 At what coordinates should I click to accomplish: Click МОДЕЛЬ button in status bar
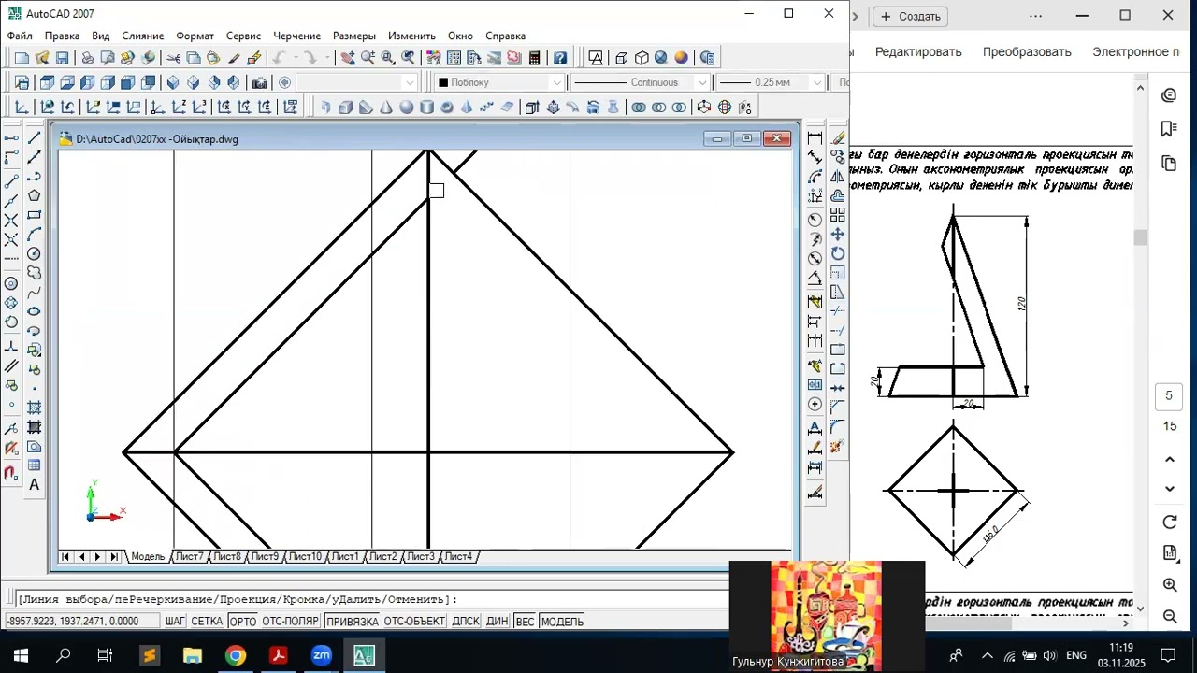pos(562,622)
